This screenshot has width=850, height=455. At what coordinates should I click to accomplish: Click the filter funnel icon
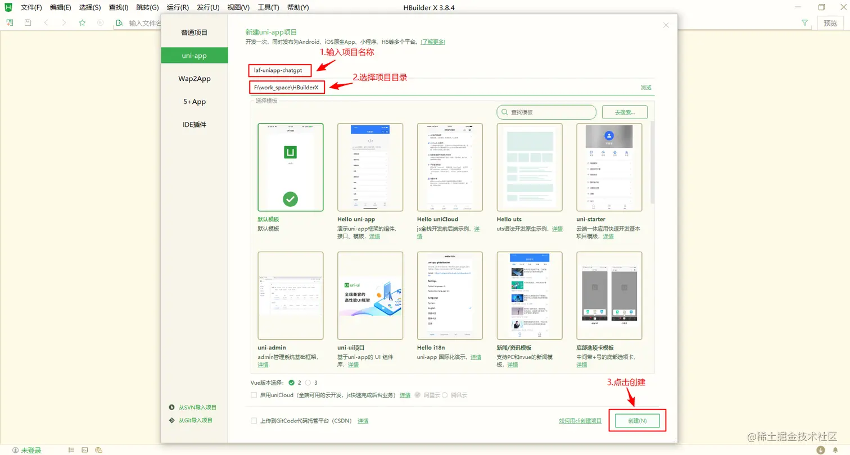804,23
